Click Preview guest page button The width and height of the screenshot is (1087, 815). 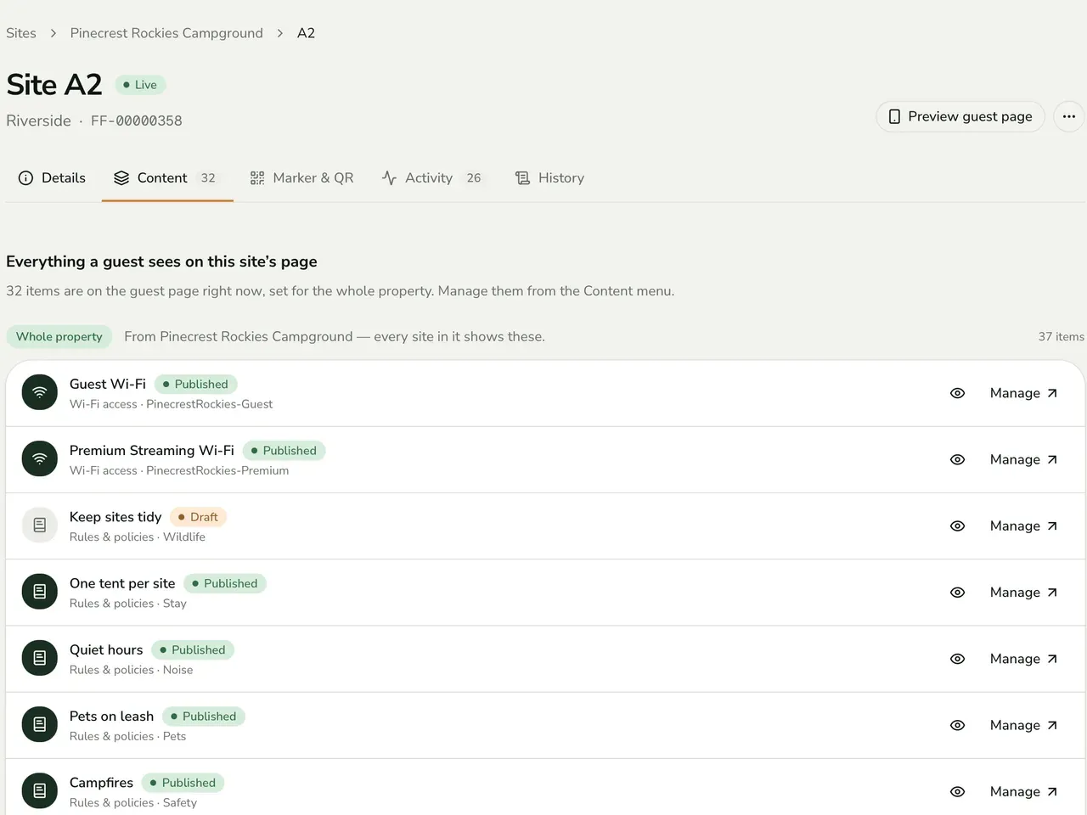click(960, 116)
